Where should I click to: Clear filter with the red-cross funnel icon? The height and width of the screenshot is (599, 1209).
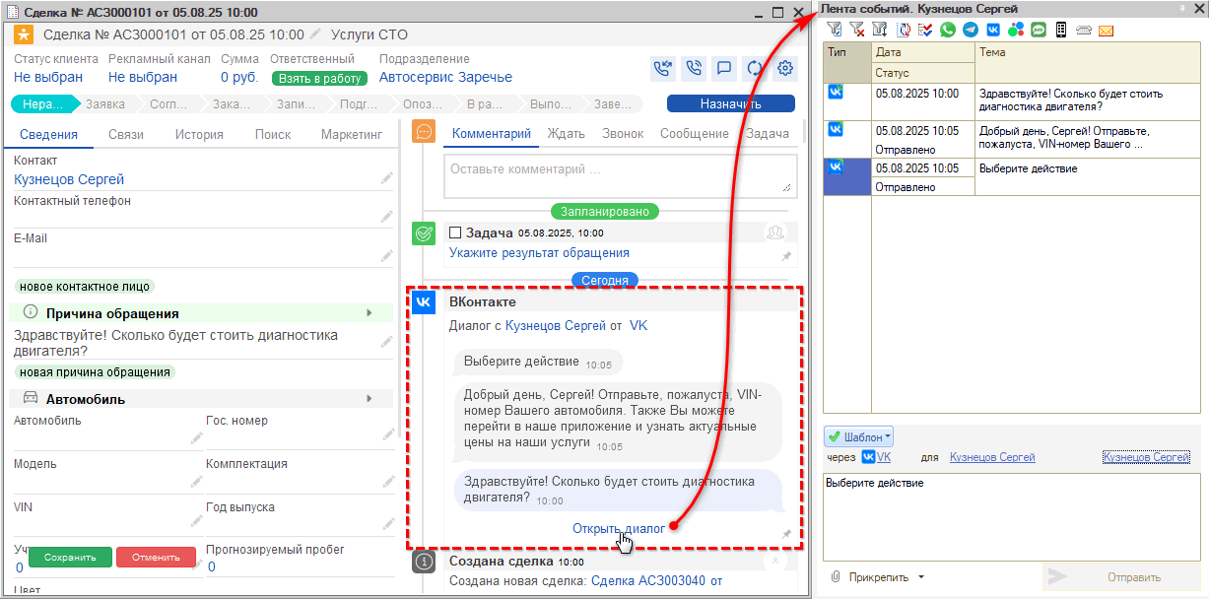pos(857,31)
